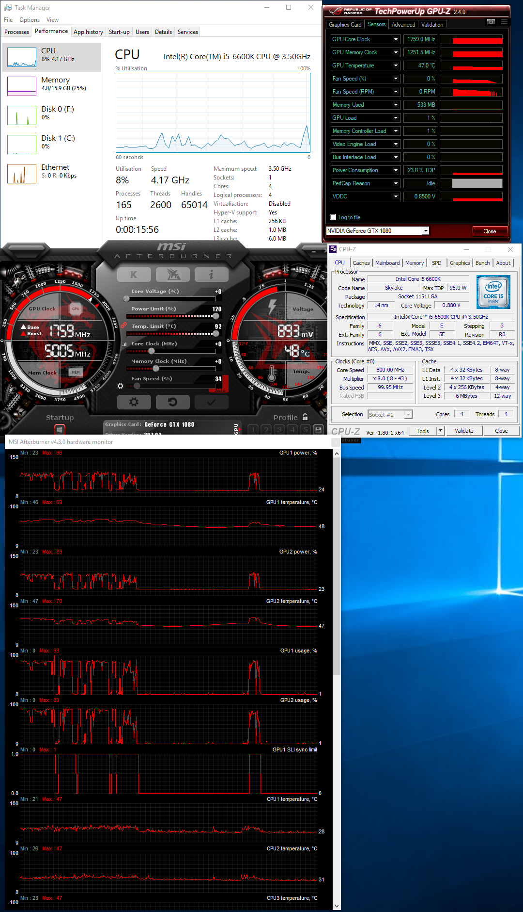This screenshot has height=912, width=523.
Task: Select the CPU graph thumbnail in Task Manager
Action: pos(22,57)
